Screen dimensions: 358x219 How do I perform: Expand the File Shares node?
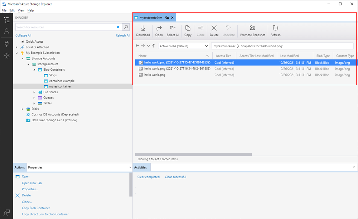(x=34, y=92)
